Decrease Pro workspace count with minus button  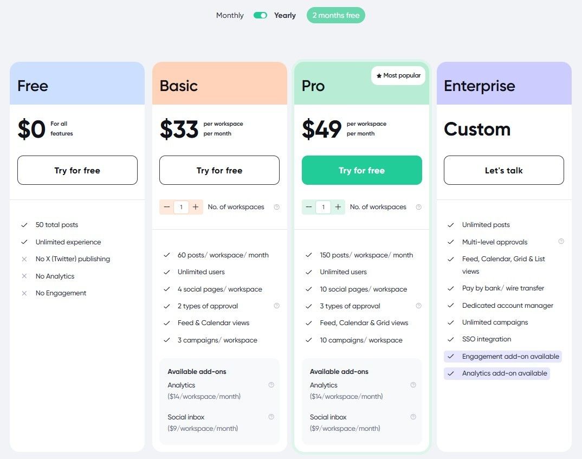point(308,206)
